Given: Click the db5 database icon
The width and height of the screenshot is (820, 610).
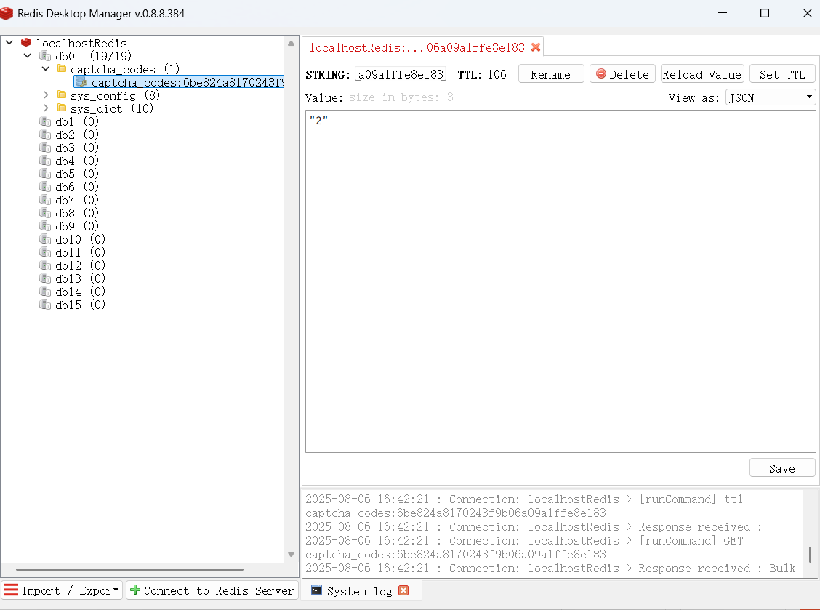Looking at the screenshot, I should (46, 173).
